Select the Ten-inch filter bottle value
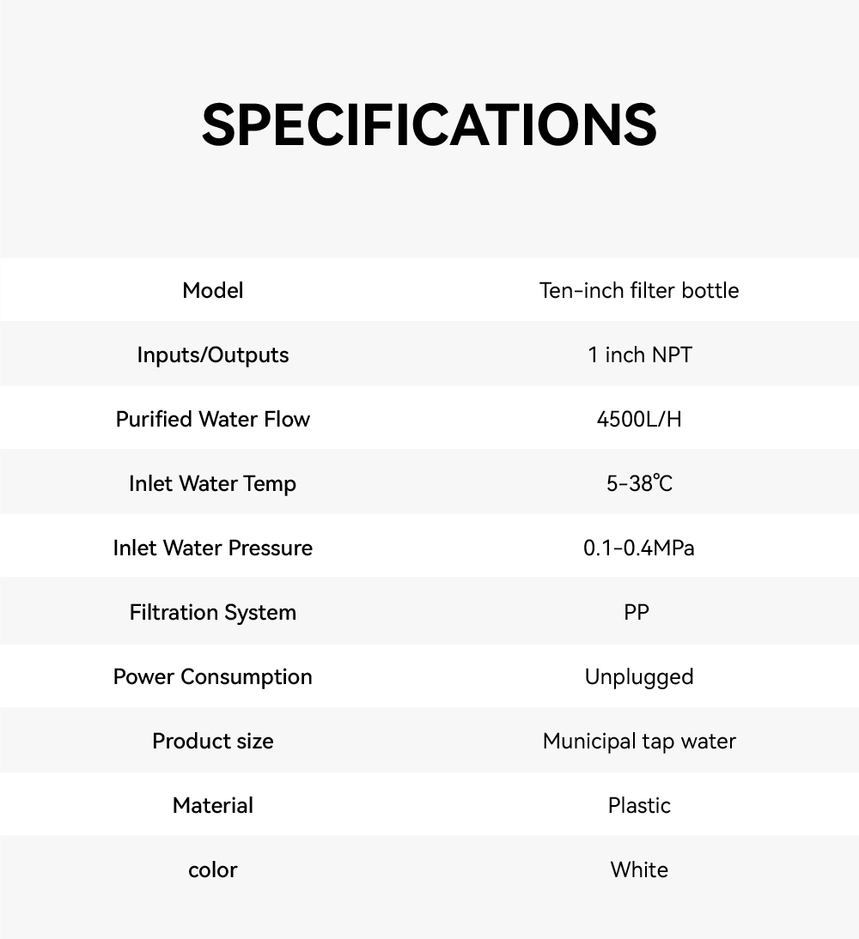This screenshot has height=939, width=859. [x=639, y=291]
